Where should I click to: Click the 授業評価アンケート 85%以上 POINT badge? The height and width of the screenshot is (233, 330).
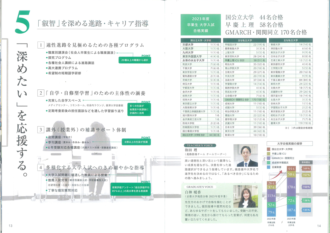click(x=130, y=189)
